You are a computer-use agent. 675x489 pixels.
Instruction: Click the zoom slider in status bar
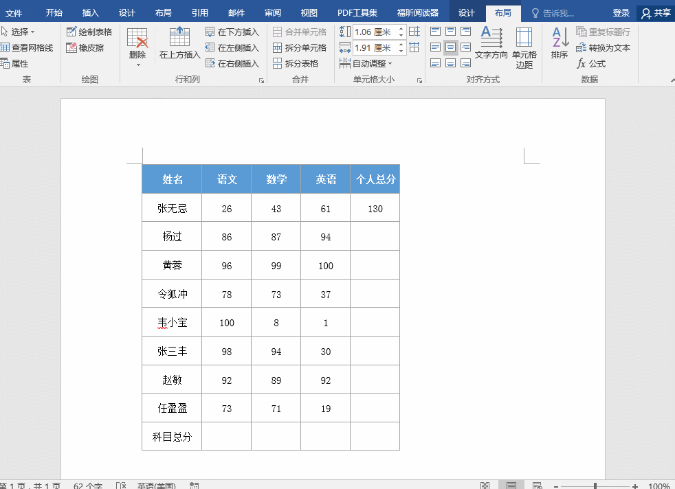click(x=595, y=486)
